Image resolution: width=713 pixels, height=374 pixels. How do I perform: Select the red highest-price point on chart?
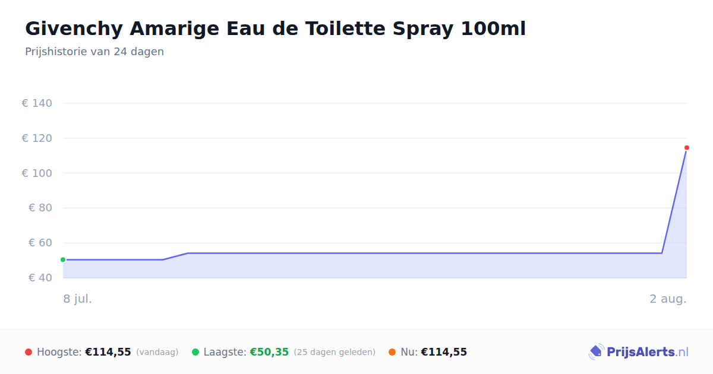coord(686,148)
